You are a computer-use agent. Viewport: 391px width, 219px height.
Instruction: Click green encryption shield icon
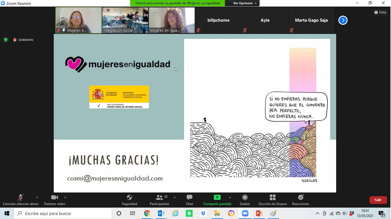(x=6, y=40)
